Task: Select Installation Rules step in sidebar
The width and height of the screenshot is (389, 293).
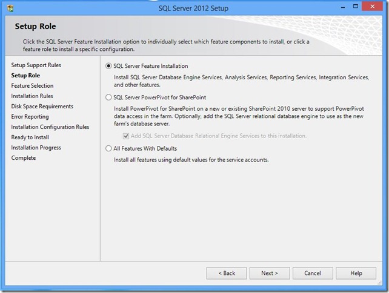Action: click(32, 96)
